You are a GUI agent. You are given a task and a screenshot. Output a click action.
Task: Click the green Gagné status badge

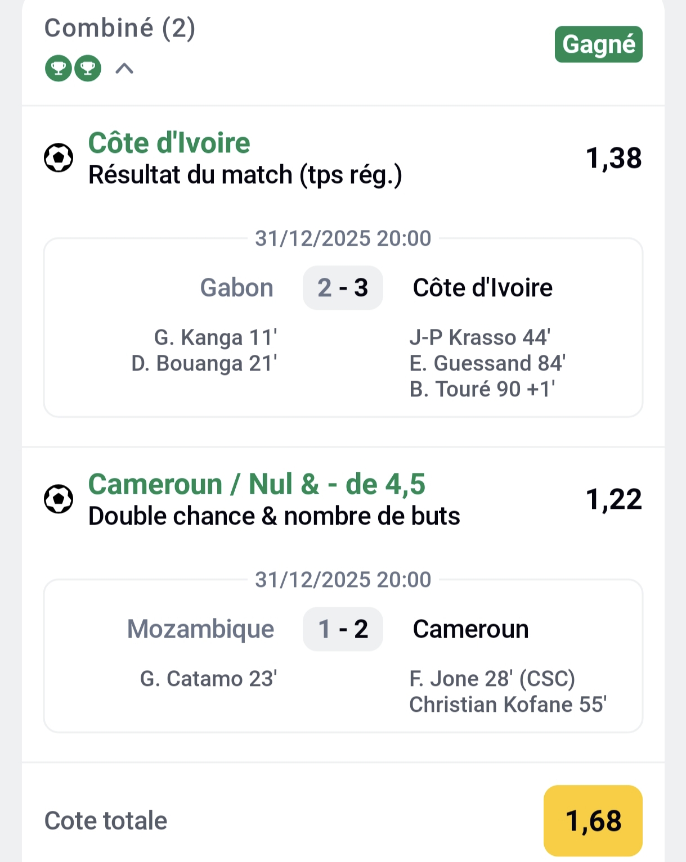pyautogui.click(x=598, y=44)
